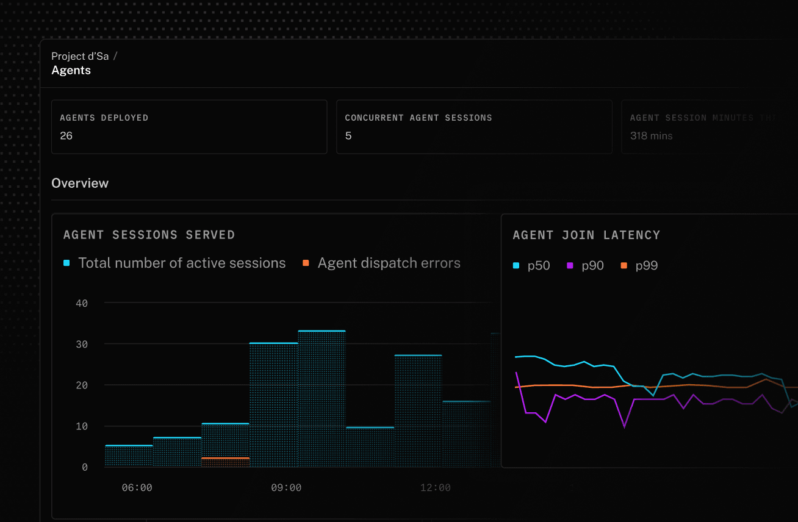Screen dimensions: 798x522
Task: Click the orange dispatch errors bar
Action: tap(225, 462)
